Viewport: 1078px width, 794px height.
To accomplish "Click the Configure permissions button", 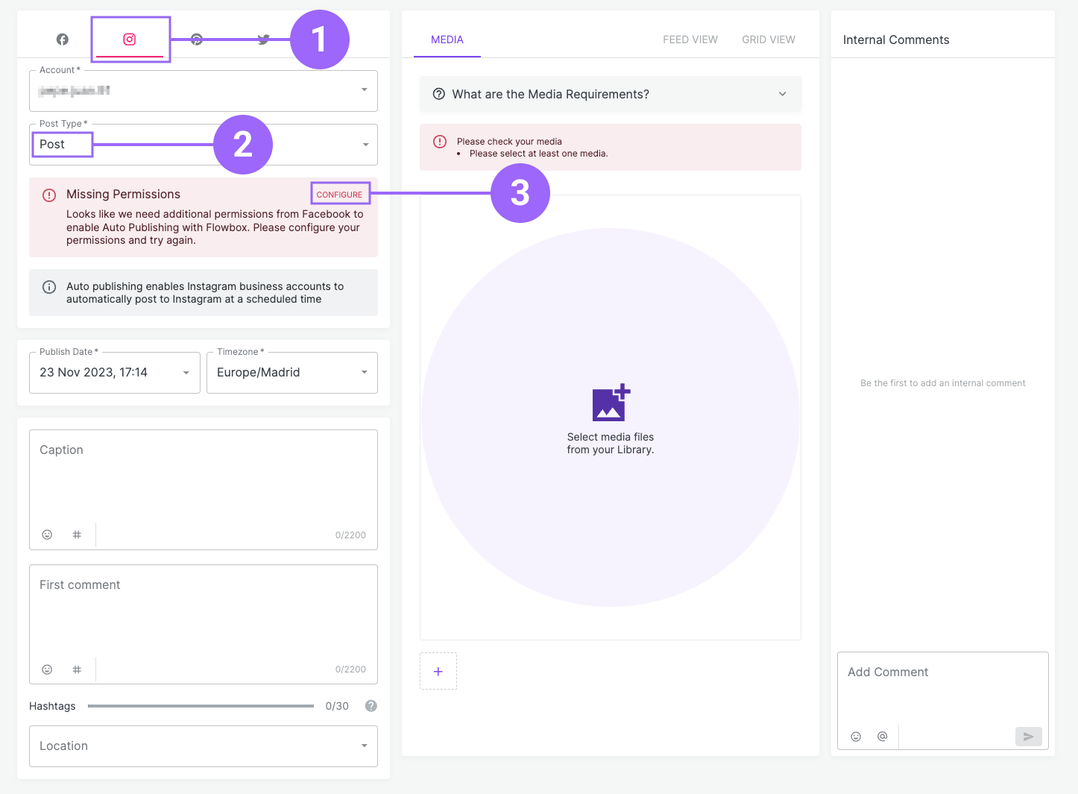I will pos(339,195).
